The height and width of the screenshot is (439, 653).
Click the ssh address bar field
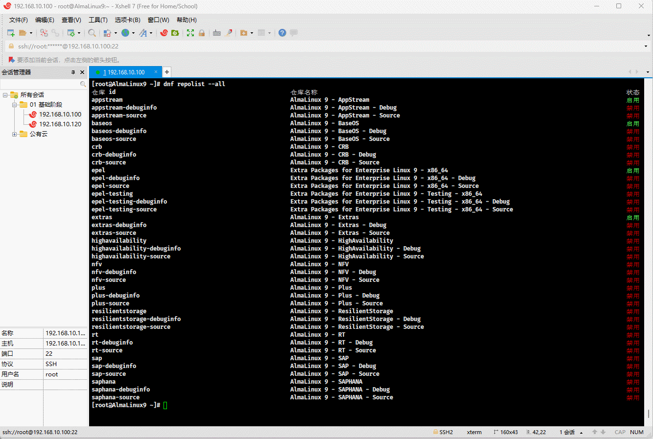[294, 46]
